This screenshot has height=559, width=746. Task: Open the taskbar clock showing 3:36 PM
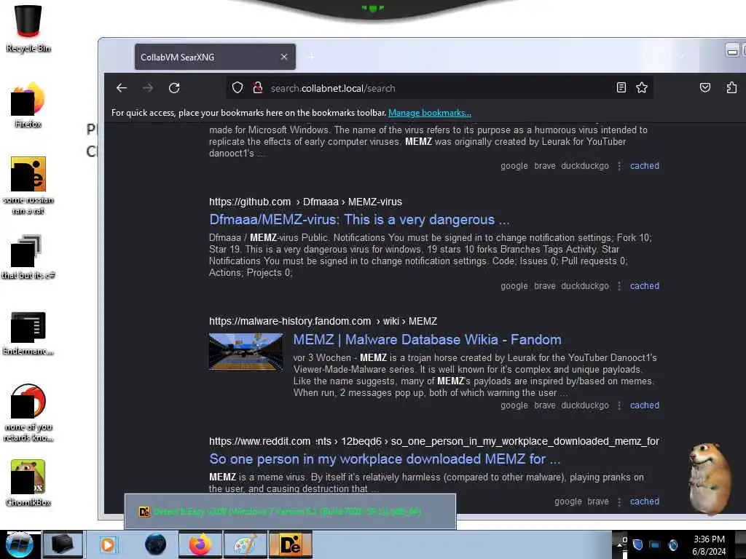(709, 545)
